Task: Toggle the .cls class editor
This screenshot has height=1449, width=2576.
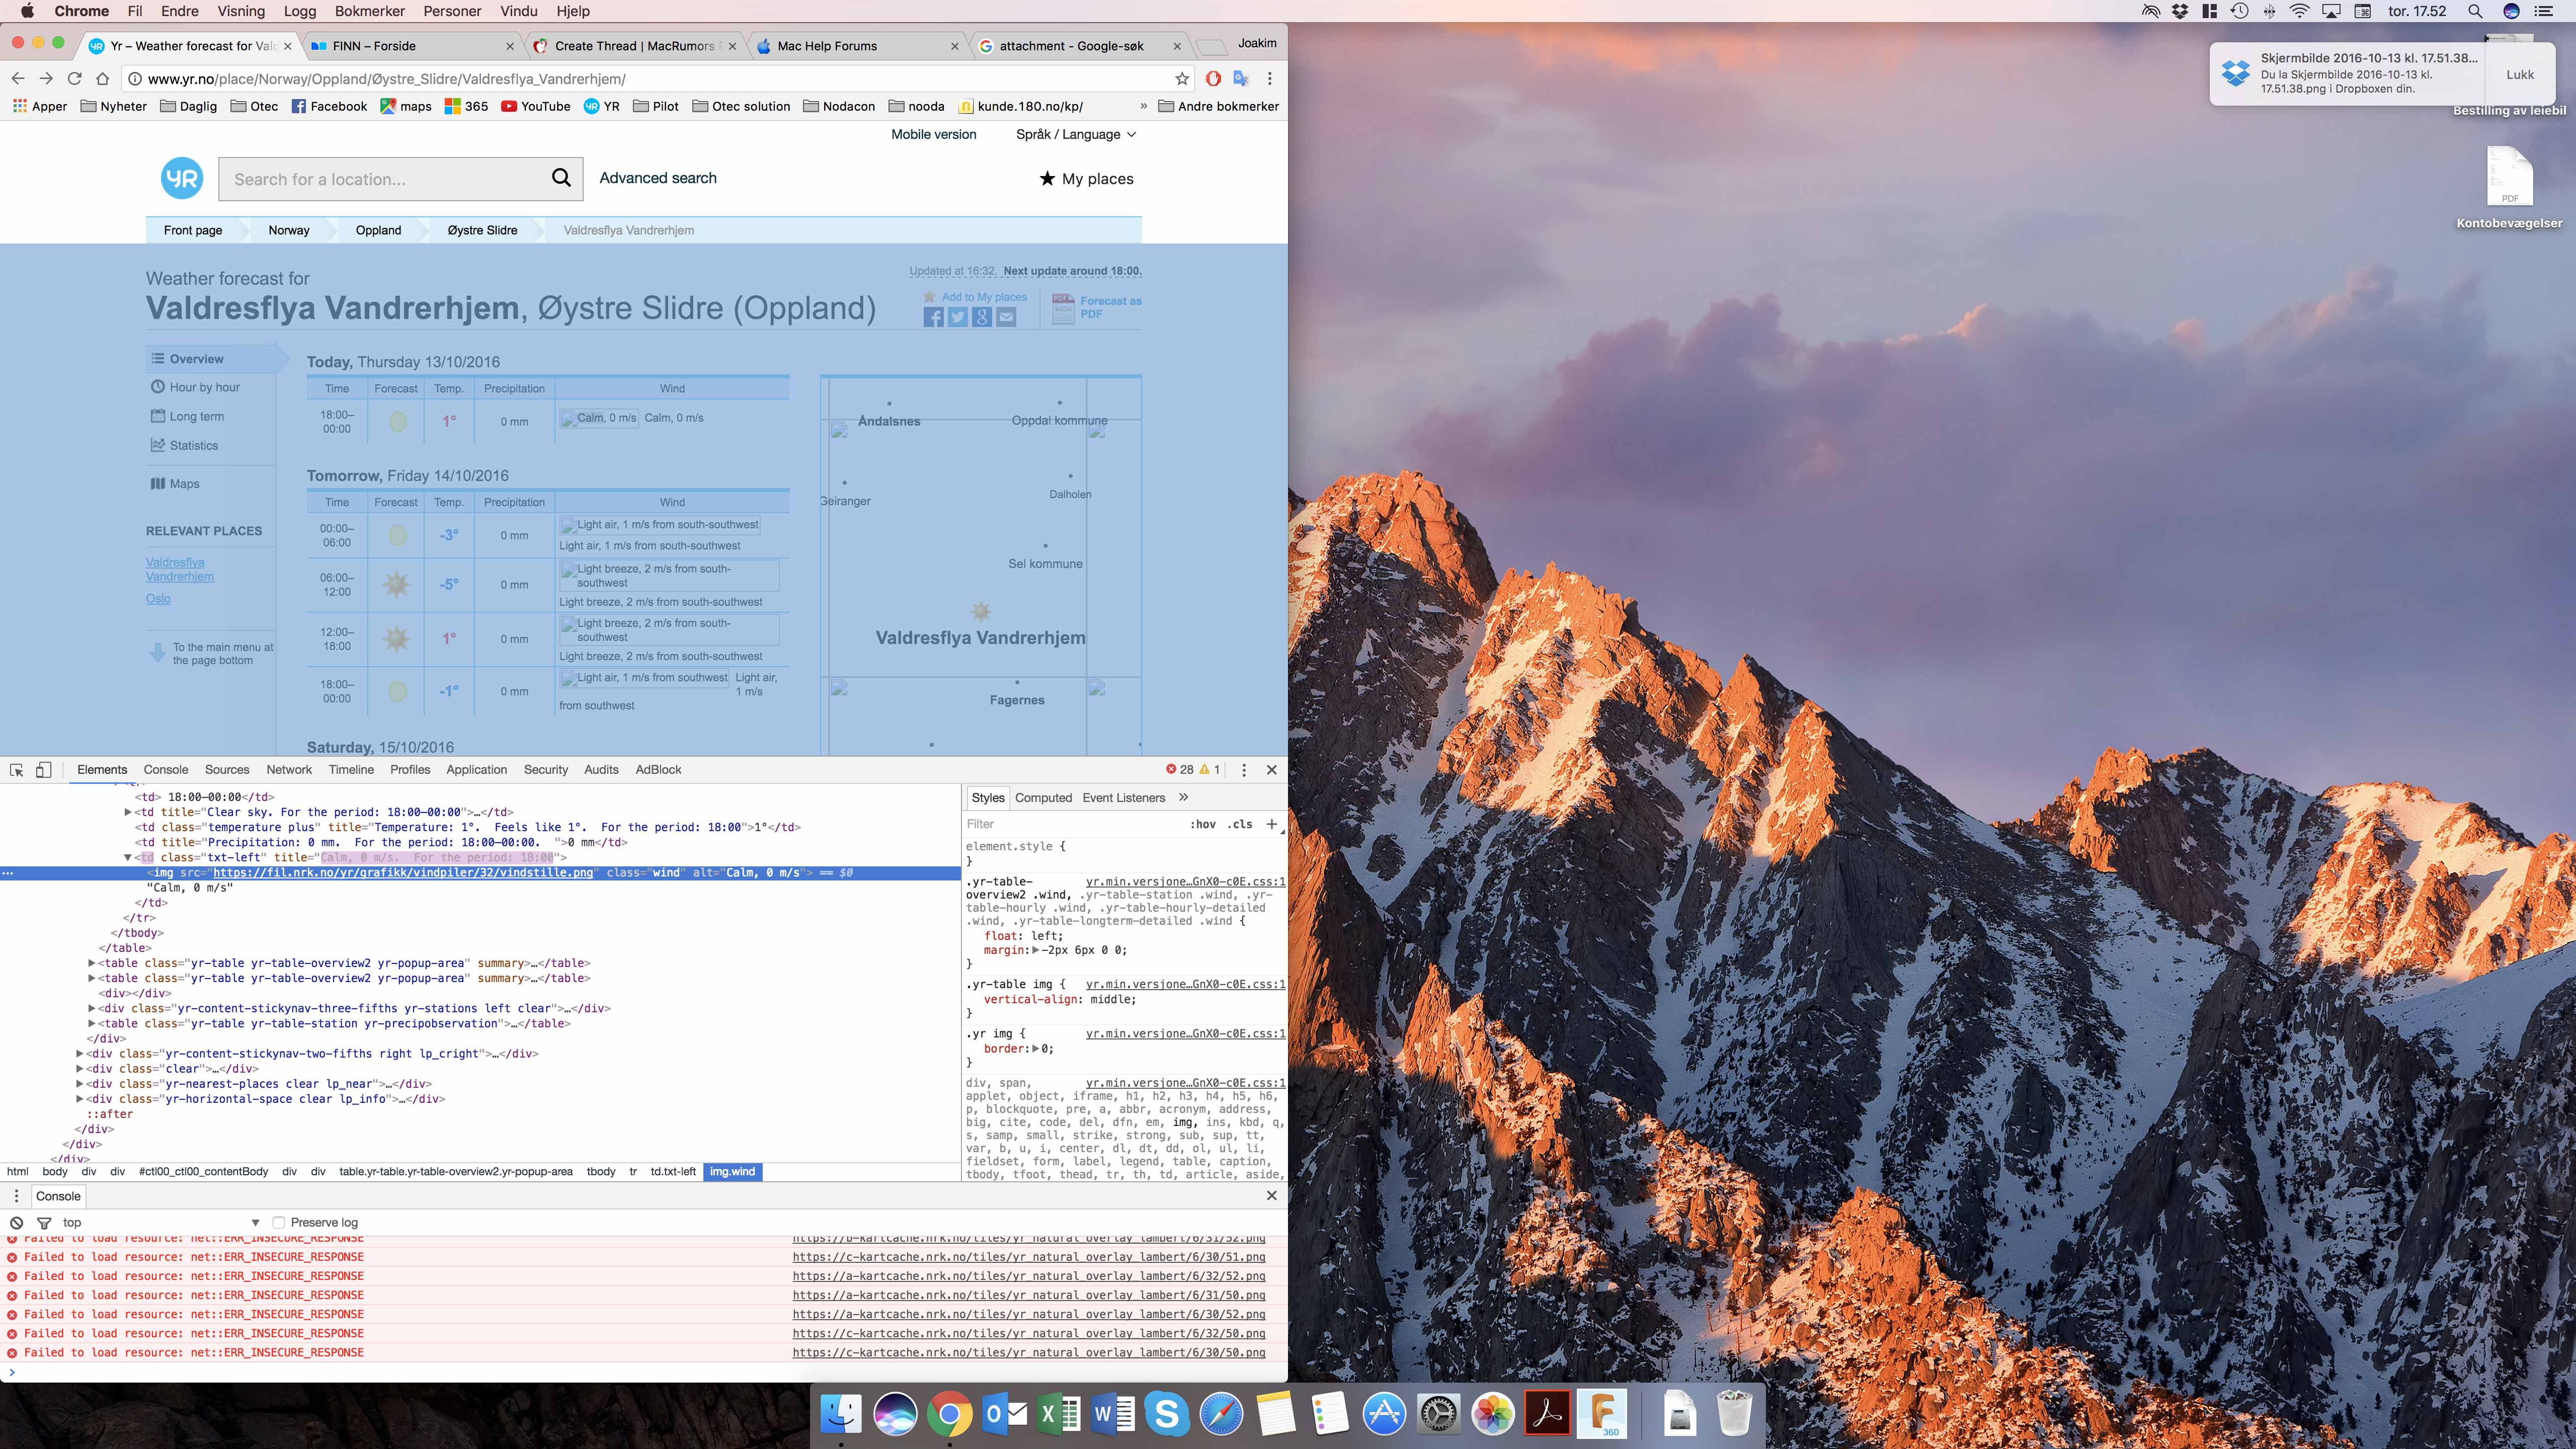Action: click(1240, 824)
